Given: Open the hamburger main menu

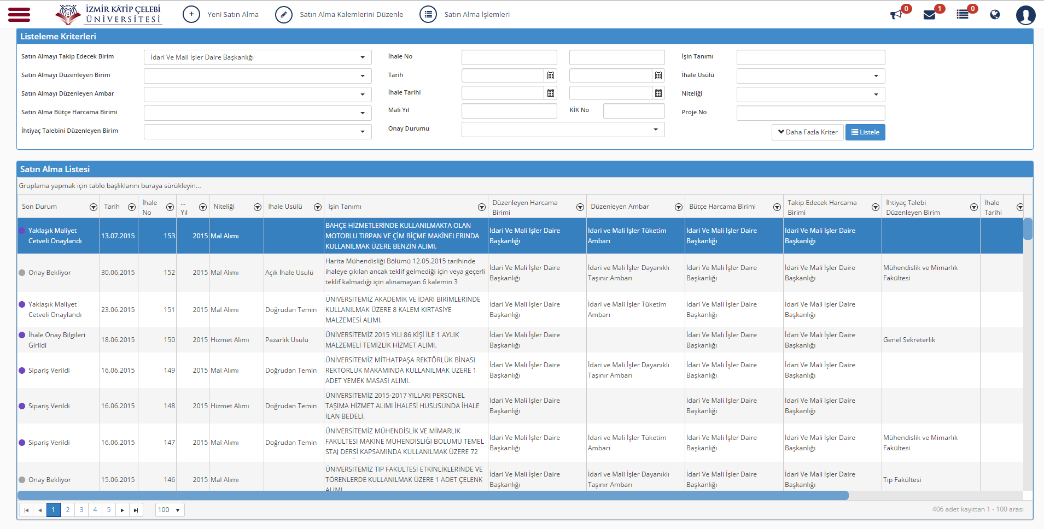Looking at the screenshot, I should (19, 15).
